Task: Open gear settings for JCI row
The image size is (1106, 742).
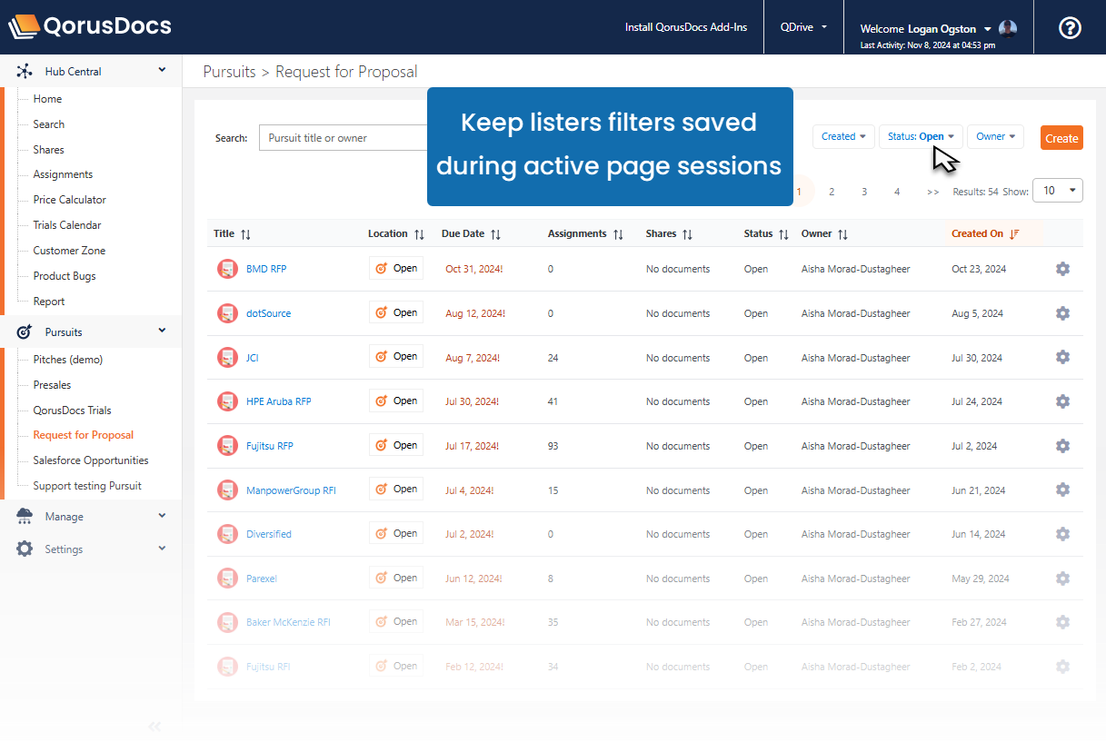Action: pos(1062,357)
